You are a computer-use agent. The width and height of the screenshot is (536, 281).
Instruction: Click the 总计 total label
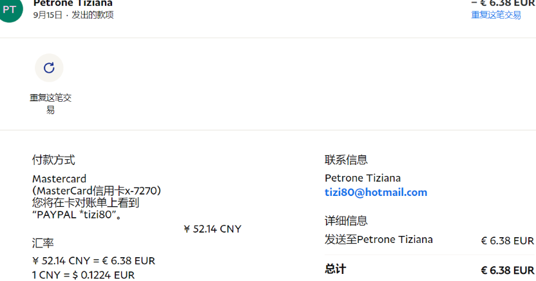pos(335,269)
